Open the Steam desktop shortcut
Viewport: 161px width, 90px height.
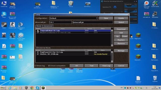coord(4,25)
